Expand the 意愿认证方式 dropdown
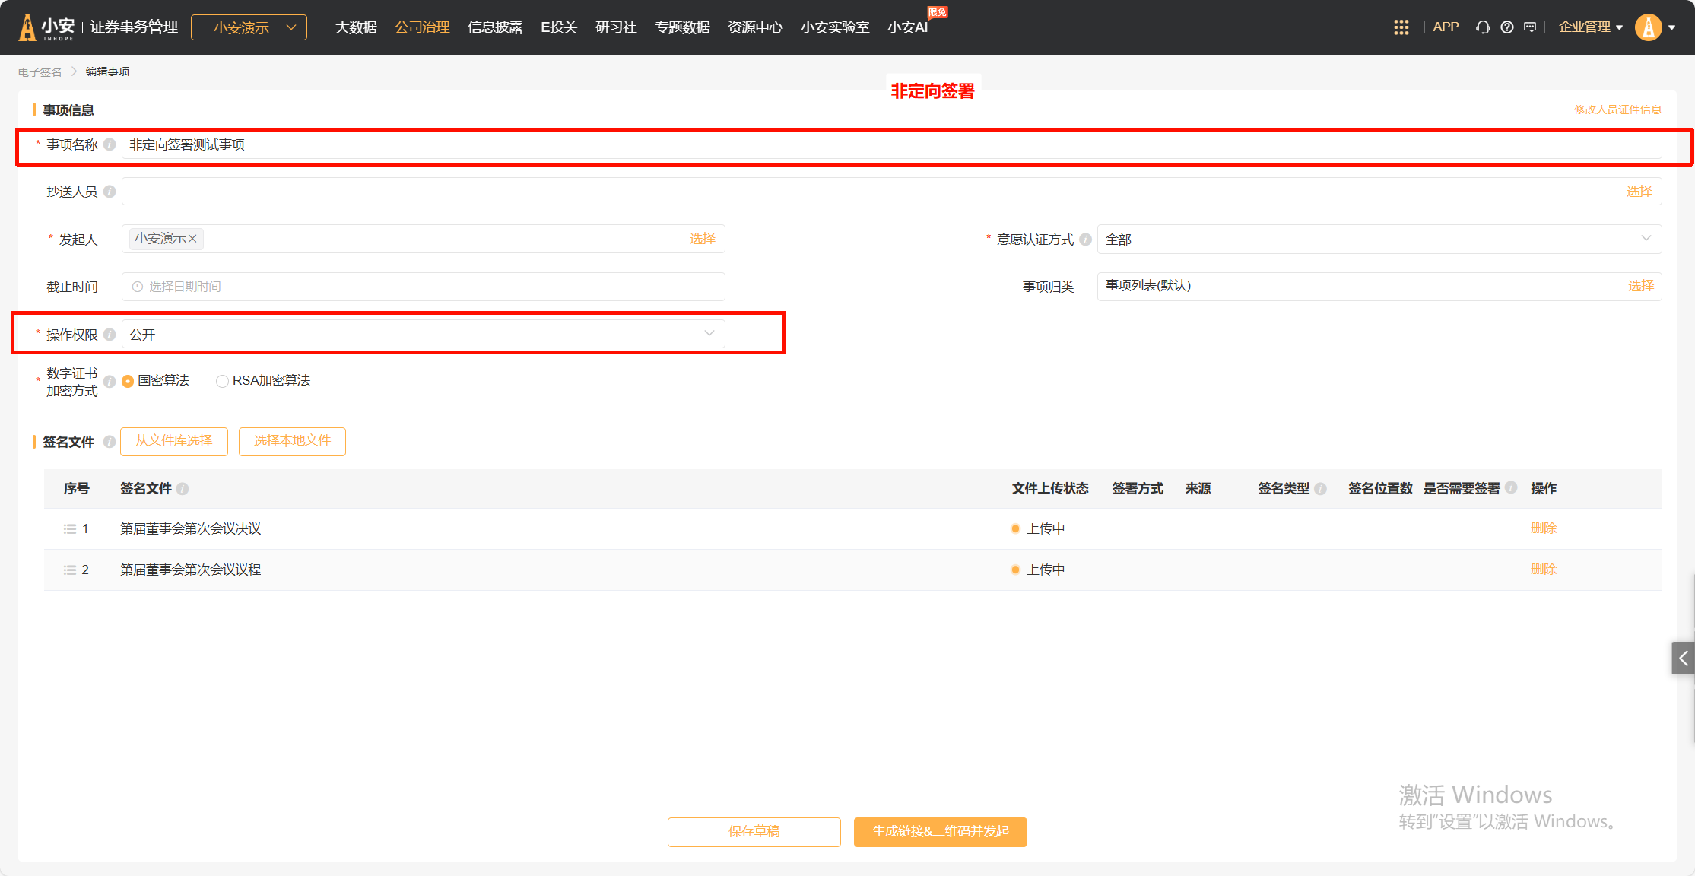Viewport: 1695px width, 876px height. point(1378,240)
